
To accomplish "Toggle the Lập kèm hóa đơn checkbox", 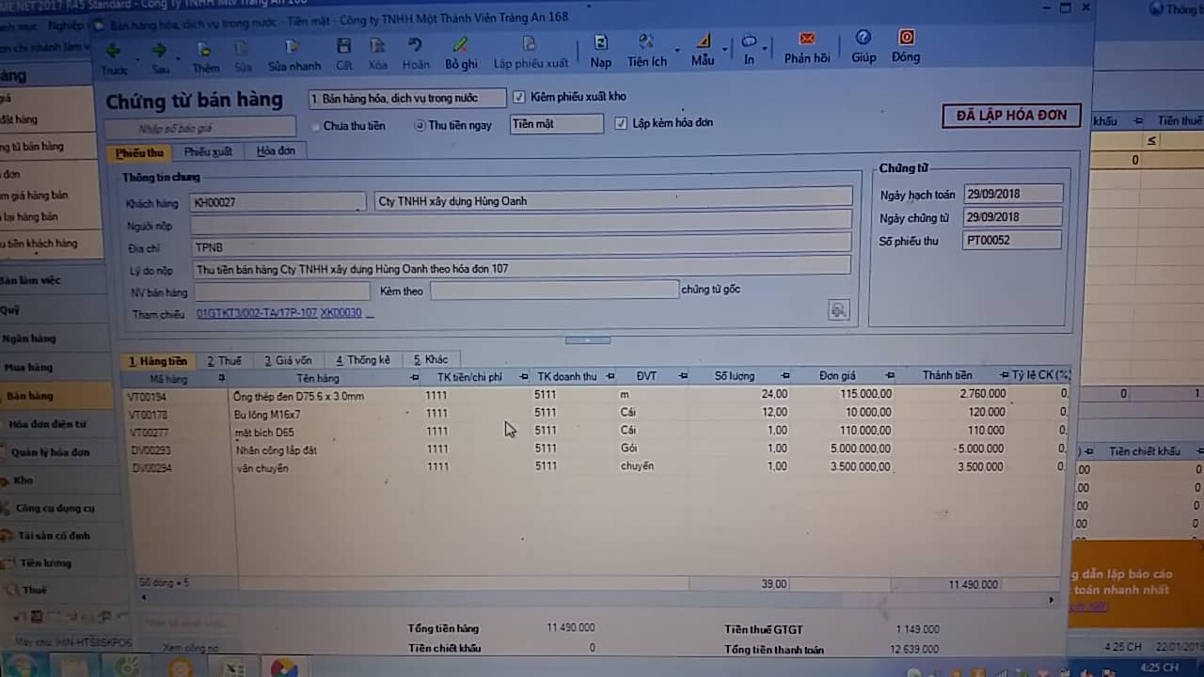I will [x=621, y=123].
